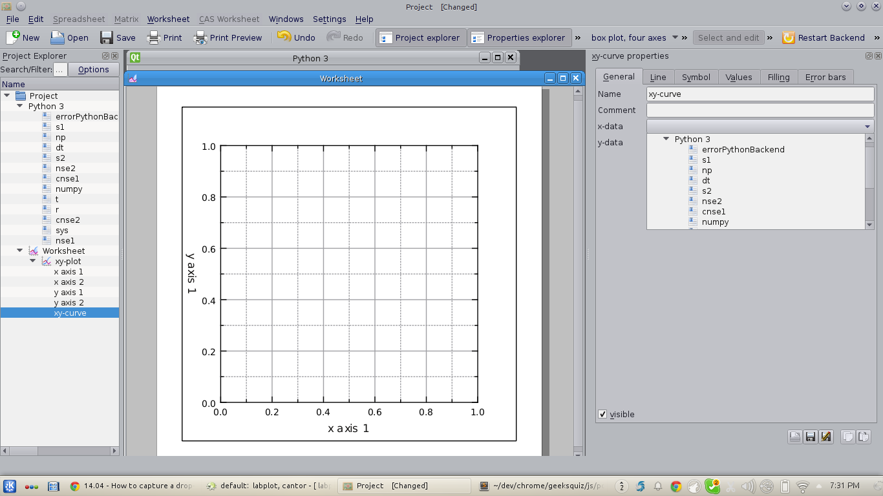Open the x-data dropdown in curve properties

pyautogui.click(x=868, y=126)
